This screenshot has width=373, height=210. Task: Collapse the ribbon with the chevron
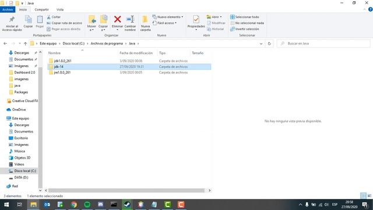tap(364, 9)
